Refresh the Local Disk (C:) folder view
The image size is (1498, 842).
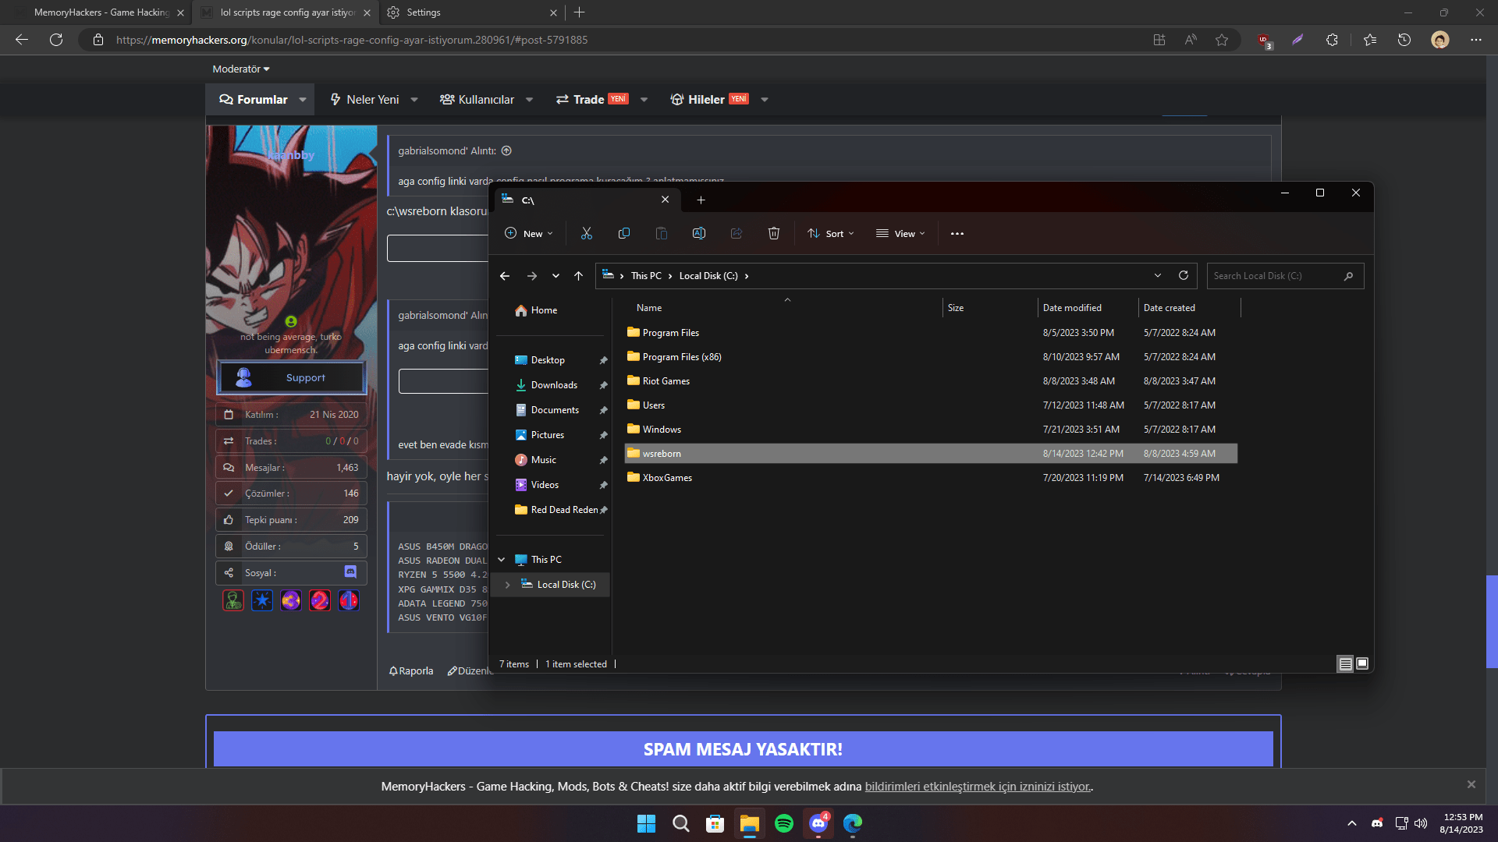1184,275
